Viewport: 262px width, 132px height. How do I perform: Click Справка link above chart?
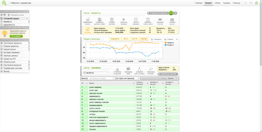point(169,39)
